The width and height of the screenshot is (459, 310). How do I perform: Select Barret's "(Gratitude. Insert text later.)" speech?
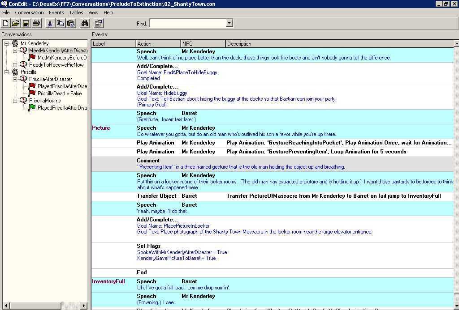pyautogui.click(x=273, y=117)
